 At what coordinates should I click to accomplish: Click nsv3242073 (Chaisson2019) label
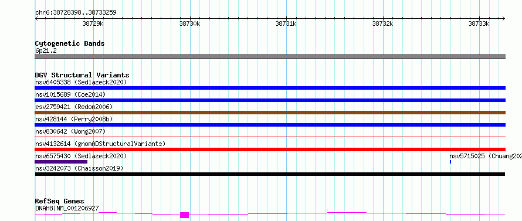point(79,168)
